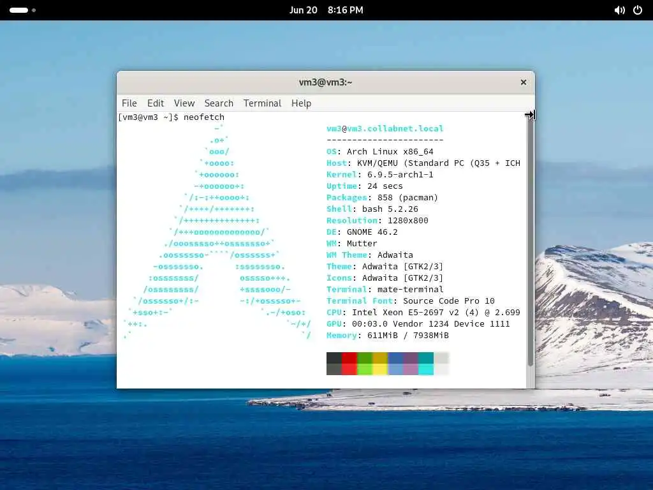Click the volume icon in top bar

(x=619, y=10)
